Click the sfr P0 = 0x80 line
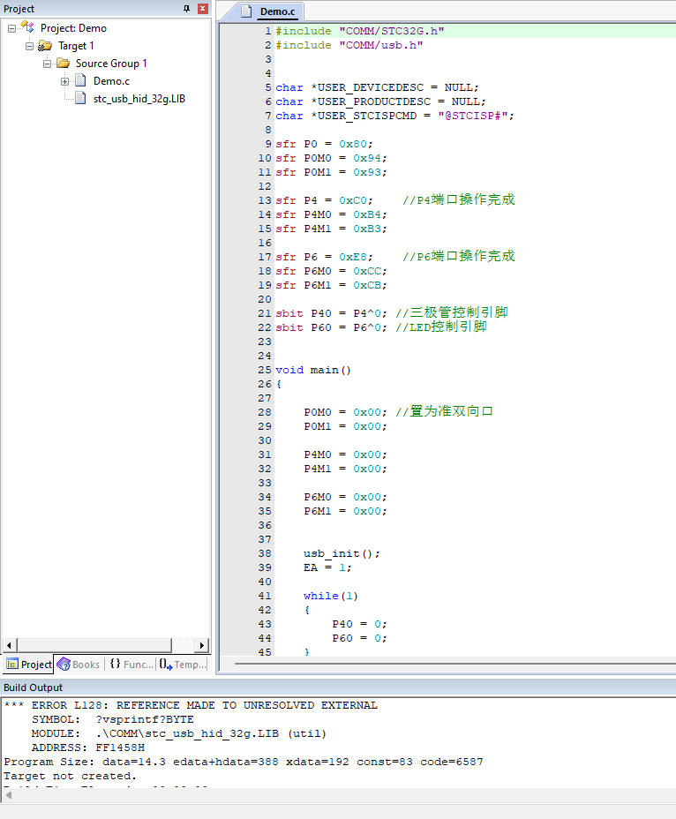The image size is (676, 819). 324,144
